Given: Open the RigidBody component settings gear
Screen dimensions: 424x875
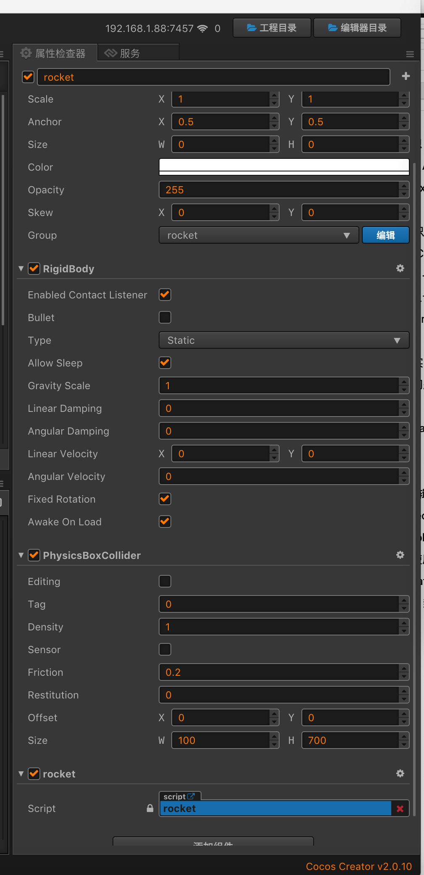Looking at the screenshot, I should point(400,269).
